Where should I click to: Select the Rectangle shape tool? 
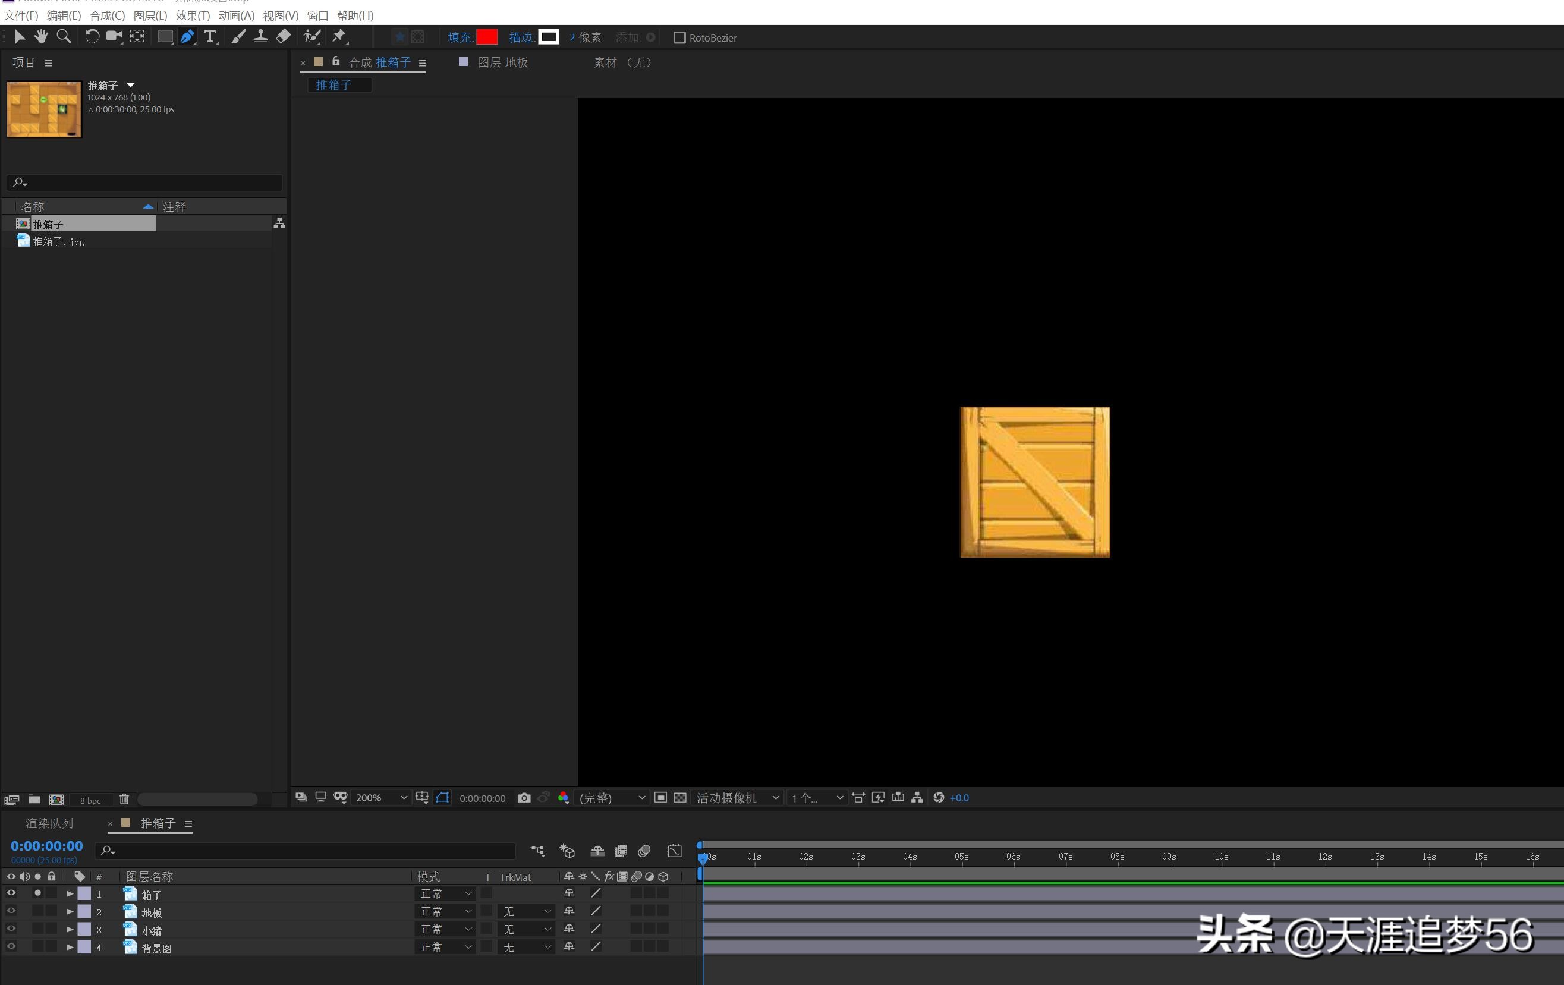[165, 37]
